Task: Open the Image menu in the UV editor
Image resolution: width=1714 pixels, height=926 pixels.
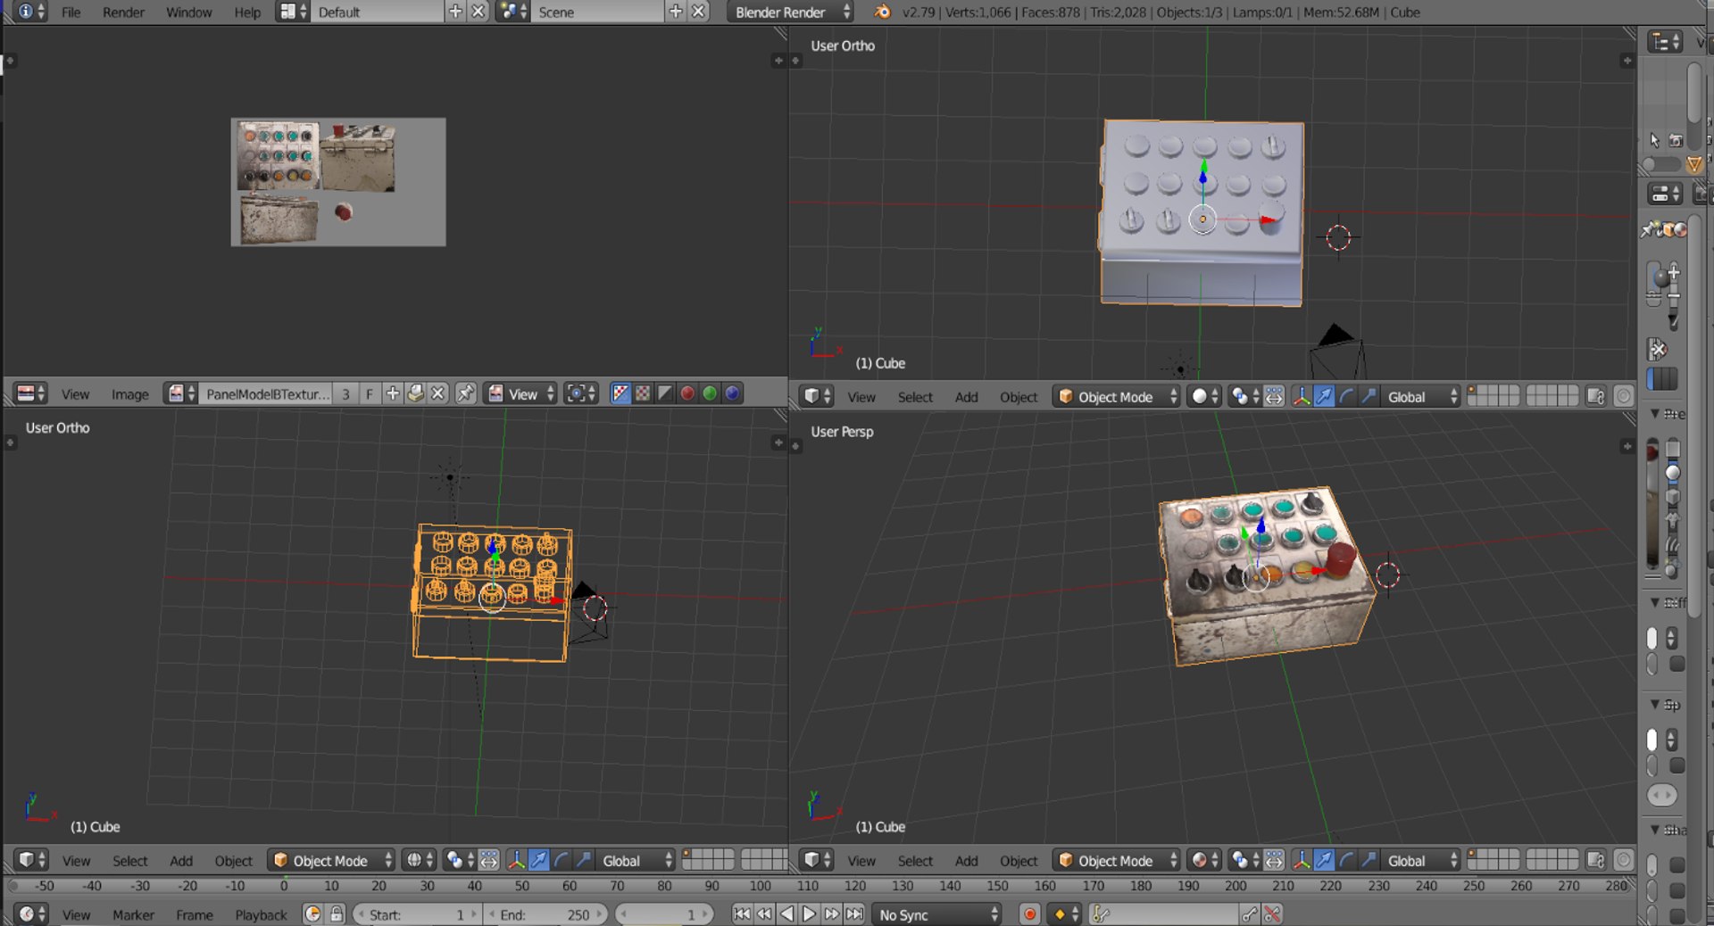Action: click(x=129, y=393)
